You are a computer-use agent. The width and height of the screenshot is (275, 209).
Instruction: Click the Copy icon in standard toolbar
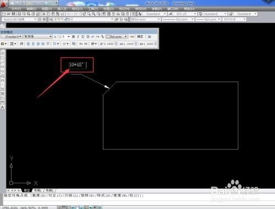[48, 14]
